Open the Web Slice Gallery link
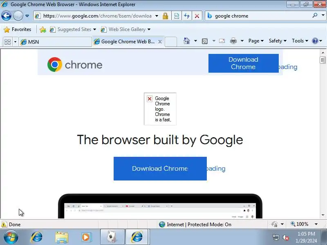The image size is (327, 245). coord(126,29)
